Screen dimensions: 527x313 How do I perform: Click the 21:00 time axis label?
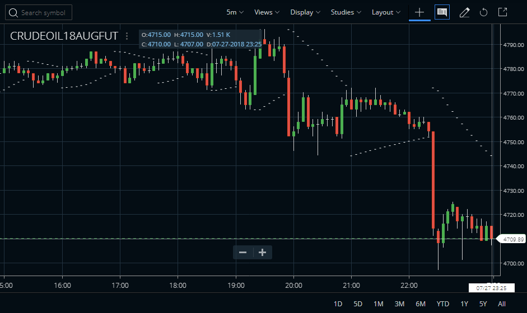(x=351, y=286)
